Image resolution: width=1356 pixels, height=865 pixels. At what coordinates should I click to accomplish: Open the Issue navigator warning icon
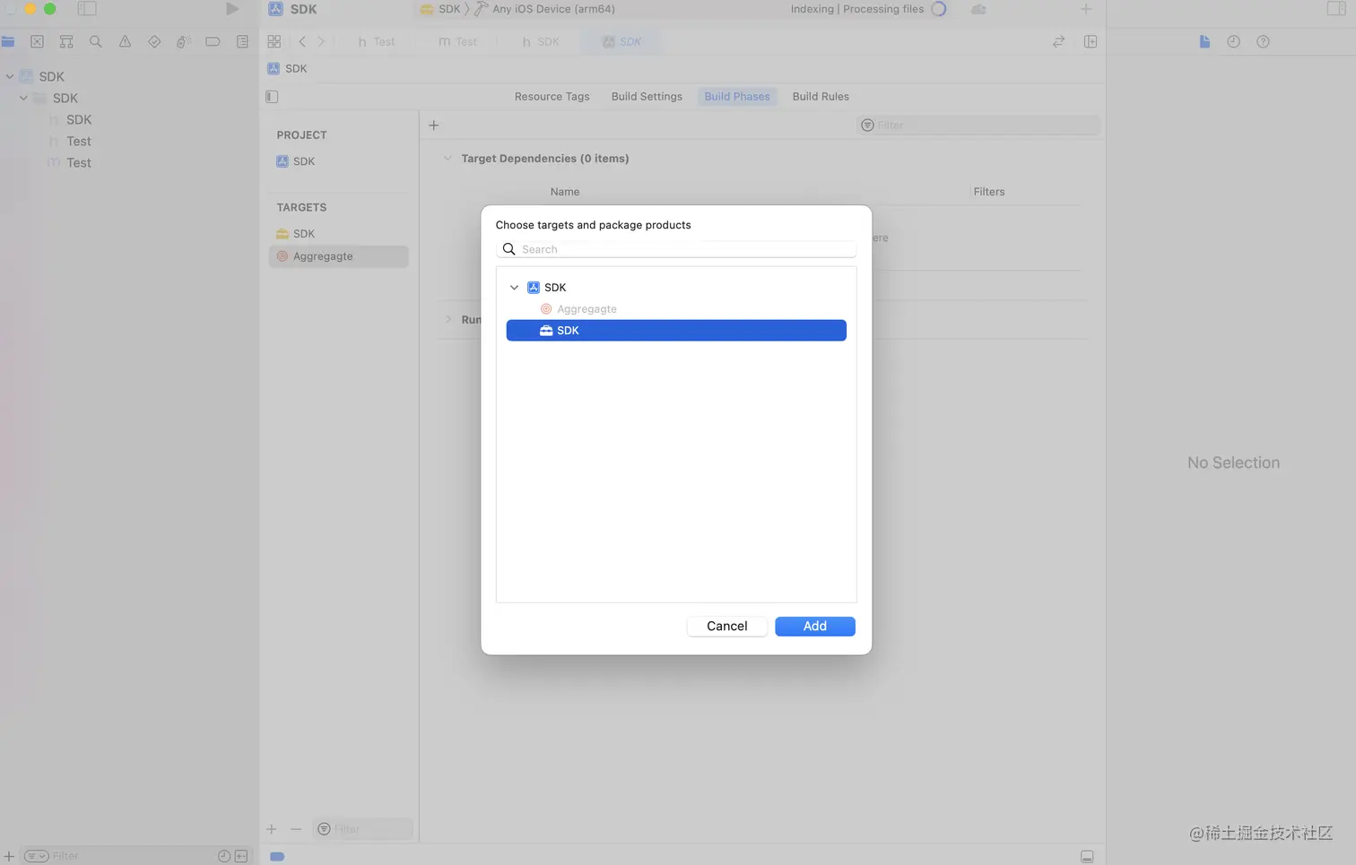(x=125, y=41)
